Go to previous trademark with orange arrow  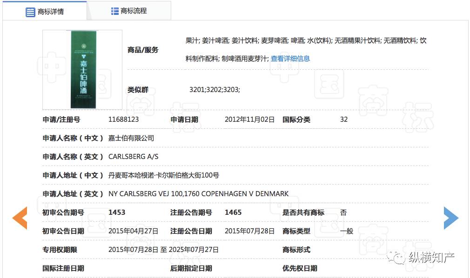click(x=20, y=218)
